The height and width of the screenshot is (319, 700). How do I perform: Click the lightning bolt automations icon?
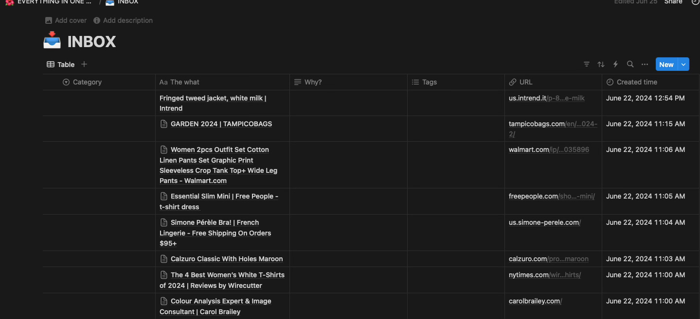(x=615, y=64)
